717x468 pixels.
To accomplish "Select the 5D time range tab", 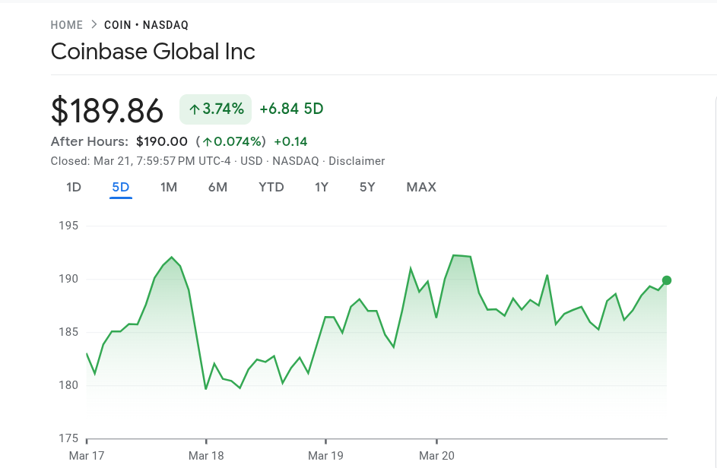I will coord(121,188).
